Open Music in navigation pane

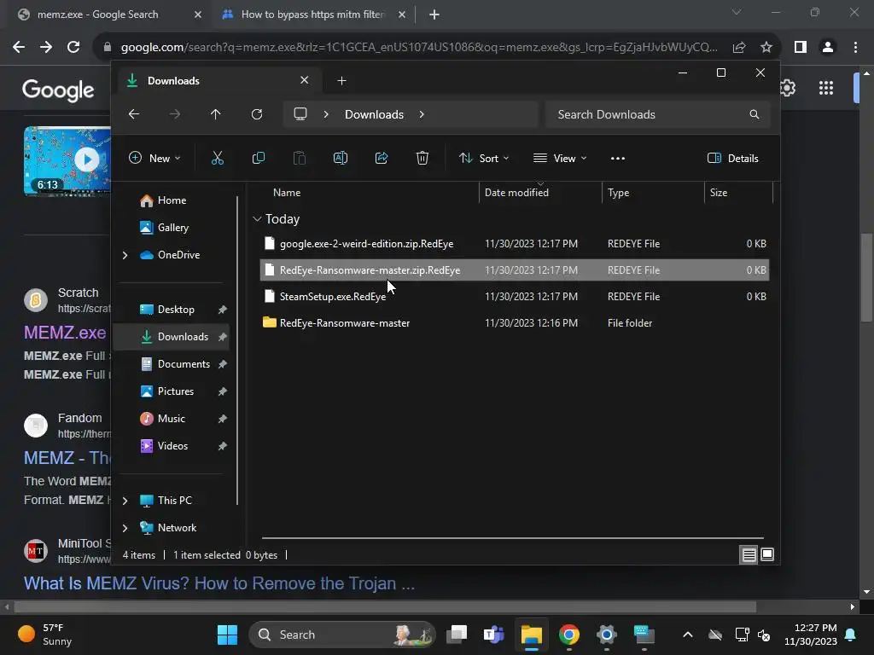172,419
